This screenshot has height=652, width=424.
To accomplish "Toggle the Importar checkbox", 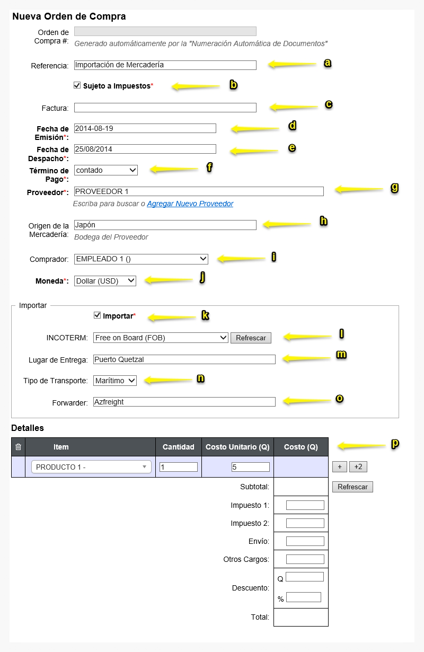I will (97, 315).
